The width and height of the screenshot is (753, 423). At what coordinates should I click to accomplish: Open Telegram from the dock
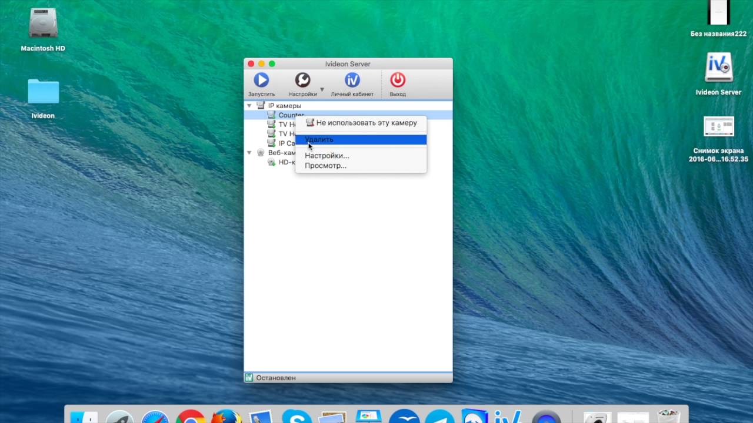click(439, 416)
